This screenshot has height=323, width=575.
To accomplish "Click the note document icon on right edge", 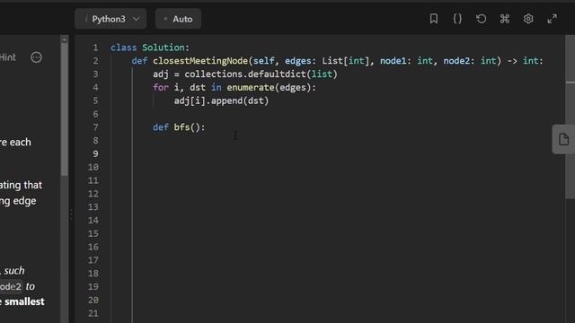I will tap(563, 139).
